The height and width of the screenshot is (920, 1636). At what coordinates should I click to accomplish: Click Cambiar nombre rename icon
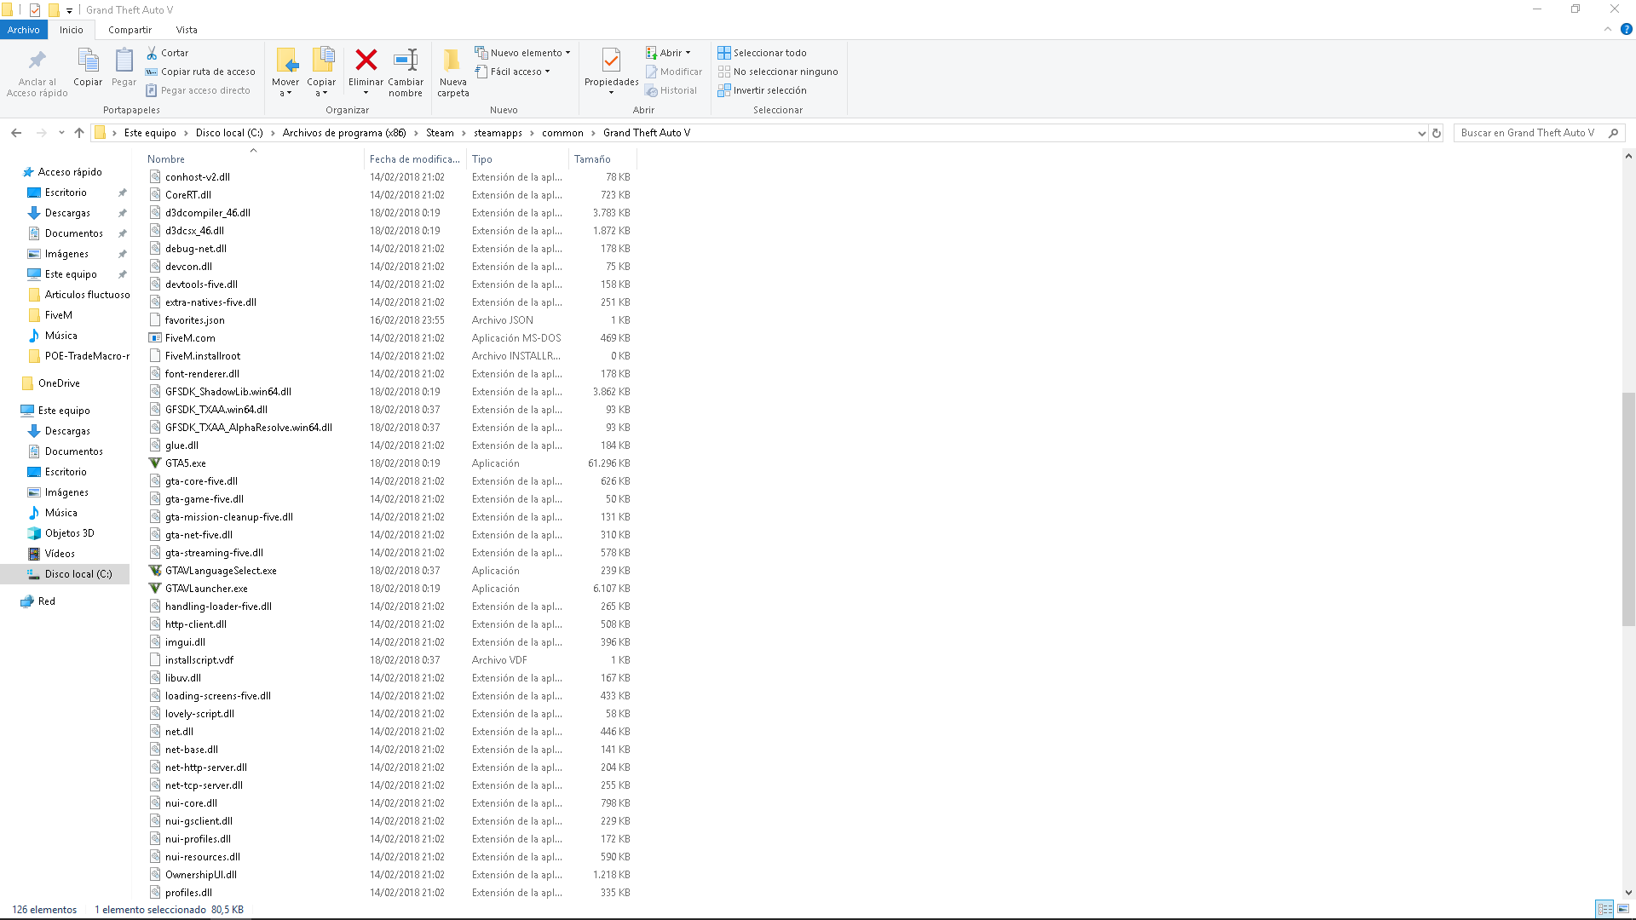tap(406, 60)
